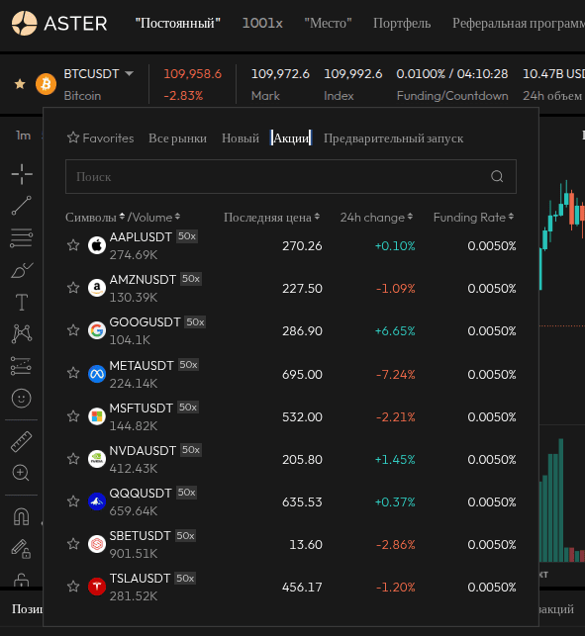The height and width of the screenshot is (636, 585).
Task: Favorite AMZNUSDT with its star
Action: tap(73, 288)
